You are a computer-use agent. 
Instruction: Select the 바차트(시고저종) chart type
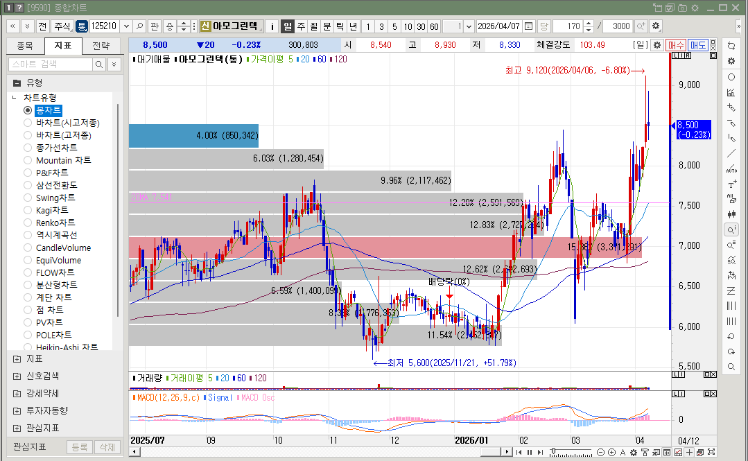[x=28, y=123]
